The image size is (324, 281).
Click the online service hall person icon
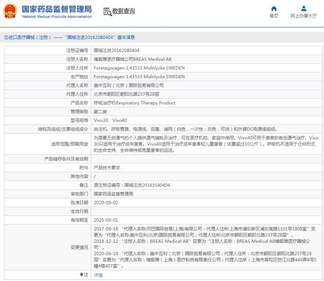click(304, 8)
